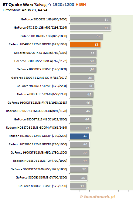Click the blue Radeon HD3870 GDDR4 bar
The height and width of the screenshot is (201, 140).
pyautogui.click(x=80, y=136)
